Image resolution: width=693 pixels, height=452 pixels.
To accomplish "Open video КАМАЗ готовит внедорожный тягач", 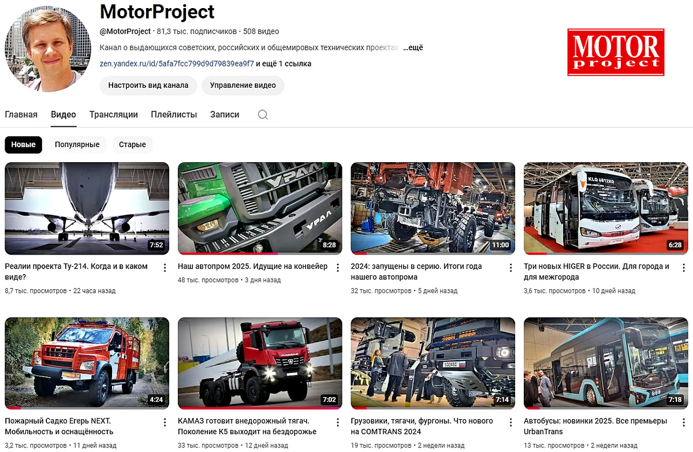I will click(x=247, y=426).
